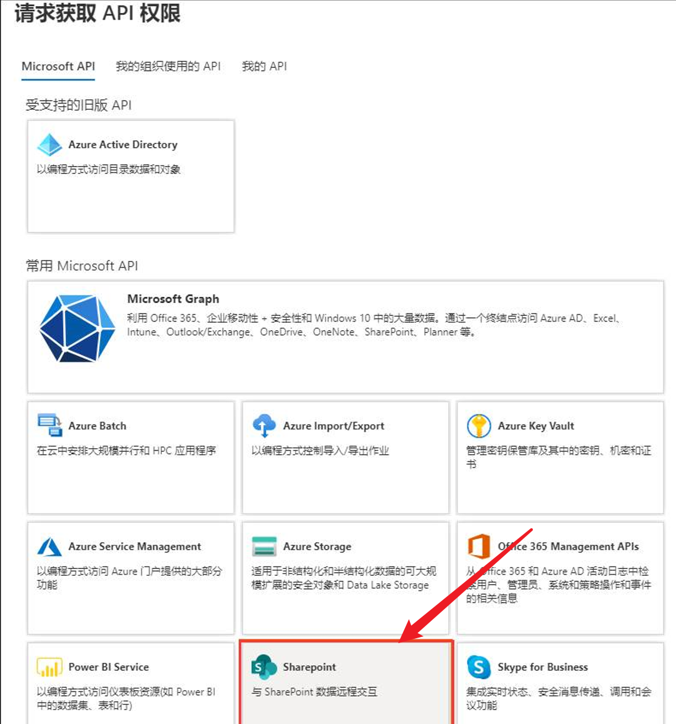Click the Azure Batch icon
676x724 pixels.
[49, 425]
